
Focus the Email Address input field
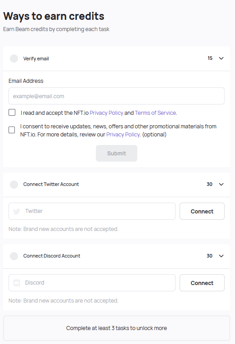117,96
